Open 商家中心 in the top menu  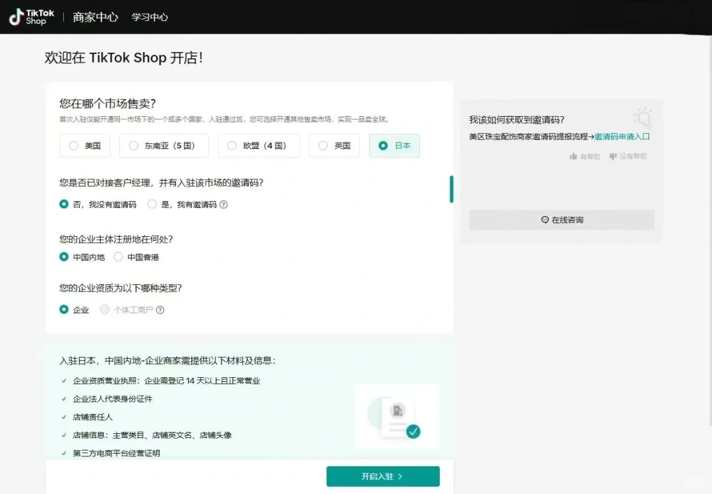click(96, 16)
